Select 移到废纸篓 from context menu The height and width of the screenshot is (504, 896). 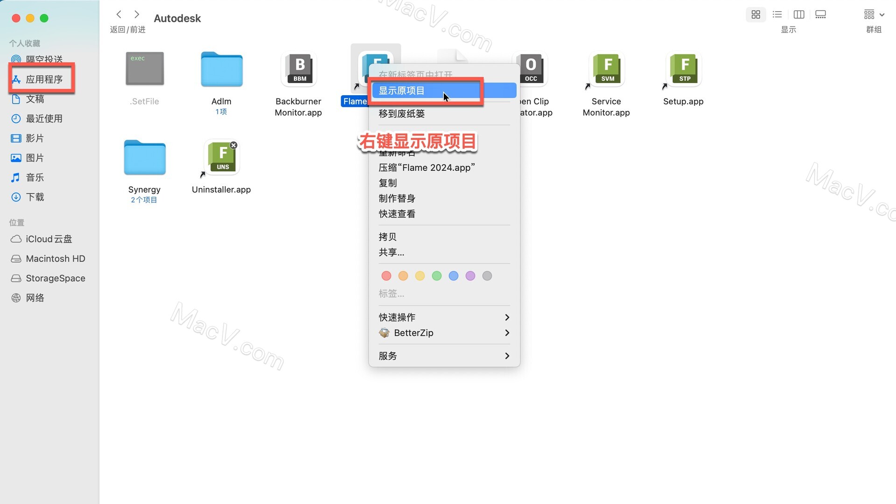(x=401, y=113)
